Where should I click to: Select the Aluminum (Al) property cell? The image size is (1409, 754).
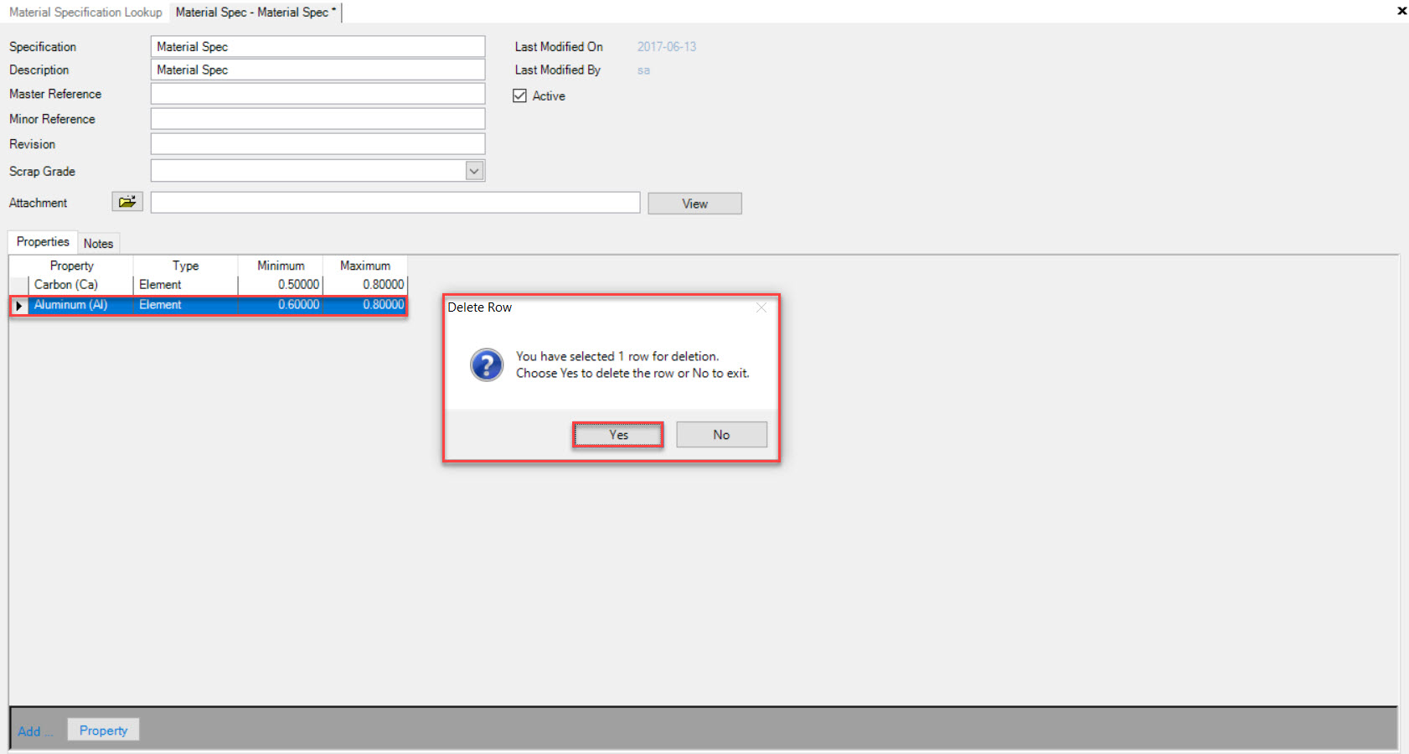(x=80, y=305)
